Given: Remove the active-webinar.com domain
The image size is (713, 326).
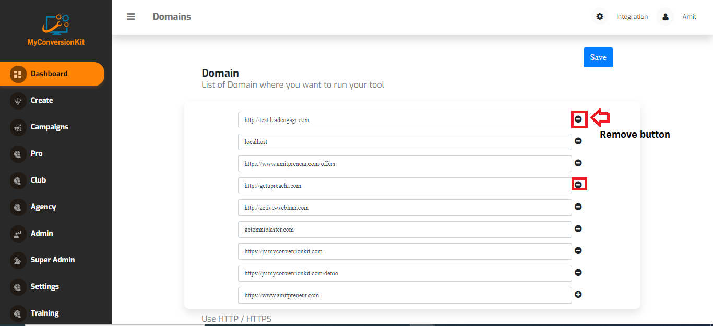Looking at the screenshot, I should [x=578, y=207].
